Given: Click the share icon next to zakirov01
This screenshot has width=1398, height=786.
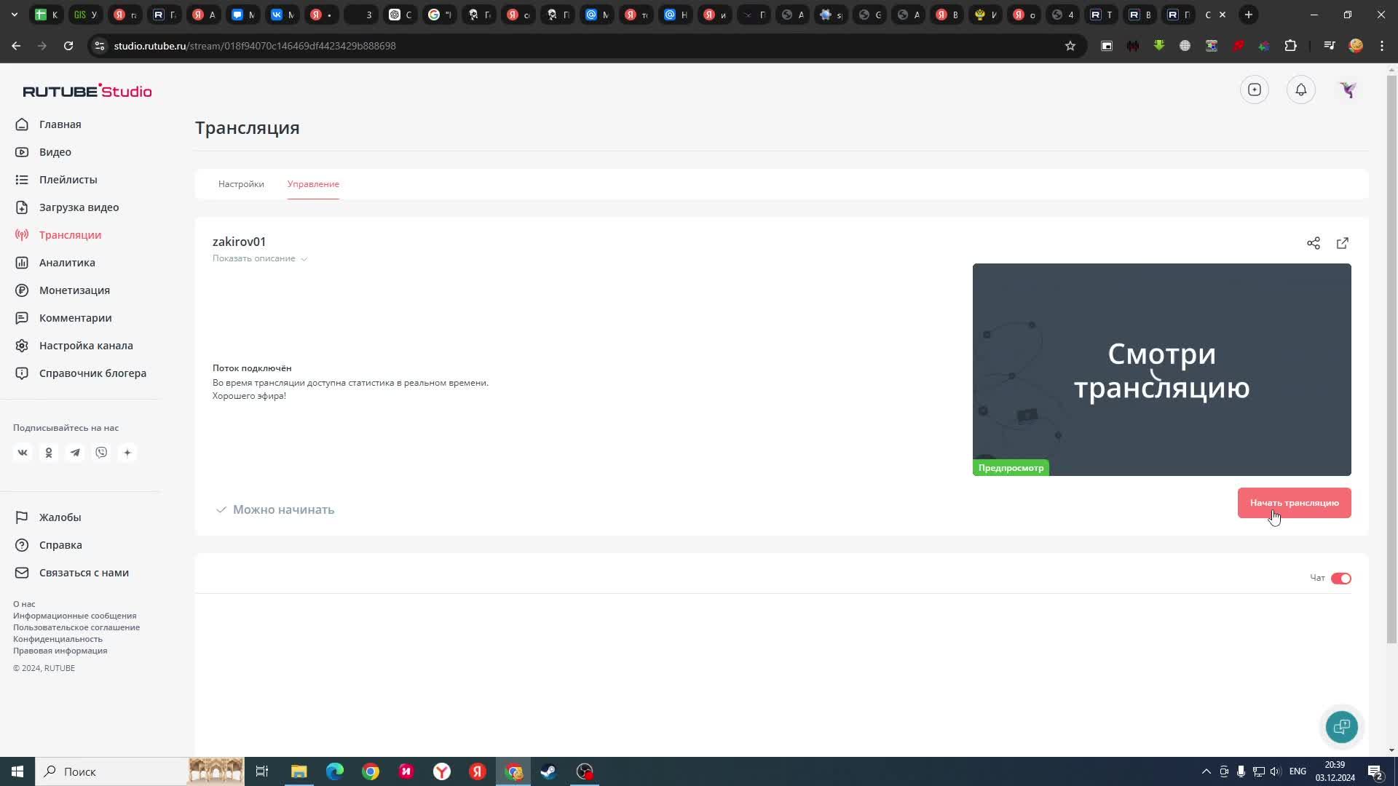Looking at the screenshot, I should coord(1313,243).
